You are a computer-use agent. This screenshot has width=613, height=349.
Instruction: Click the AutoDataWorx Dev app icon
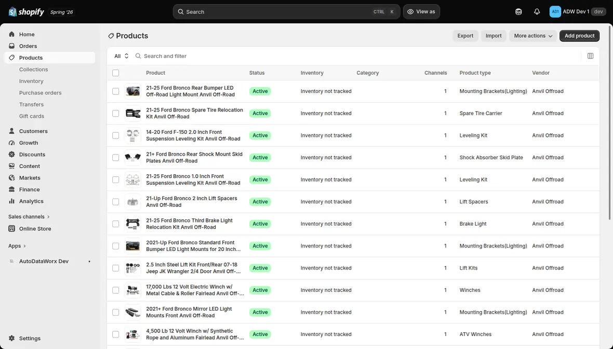click(12, 261)
